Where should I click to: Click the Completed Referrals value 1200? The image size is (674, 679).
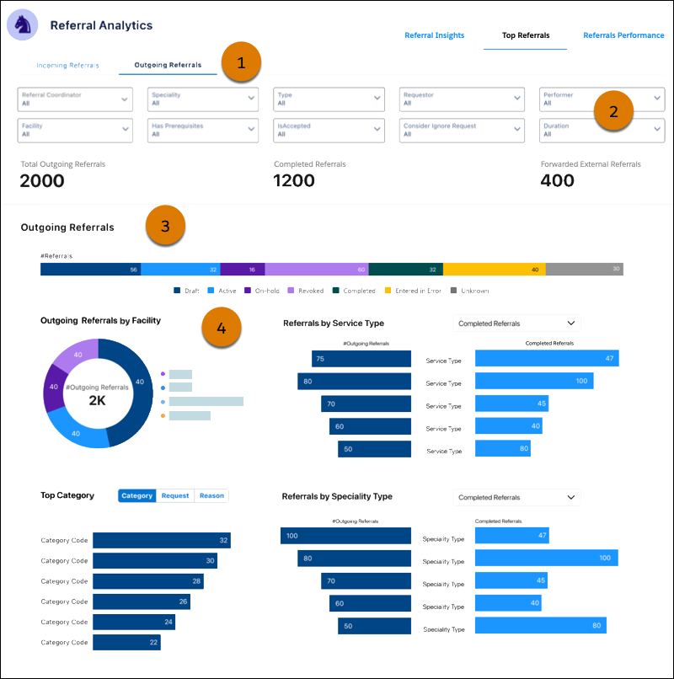coord(294,181)
